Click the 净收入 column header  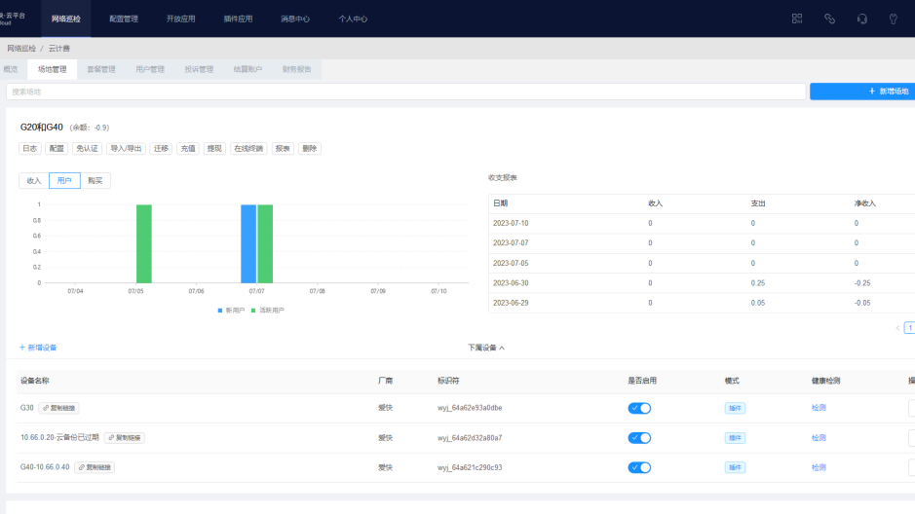864,203
